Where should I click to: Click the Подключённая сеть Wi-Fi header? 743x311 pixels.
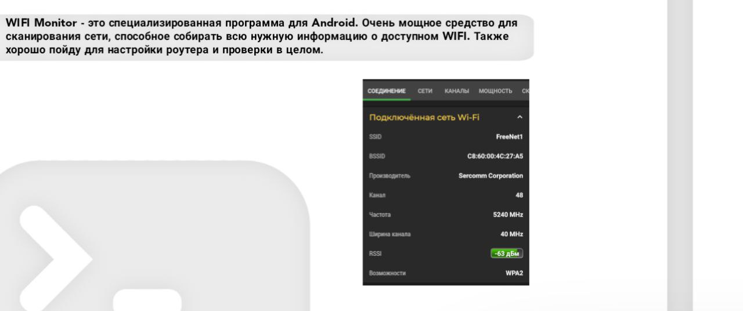(x=424, y=117)
